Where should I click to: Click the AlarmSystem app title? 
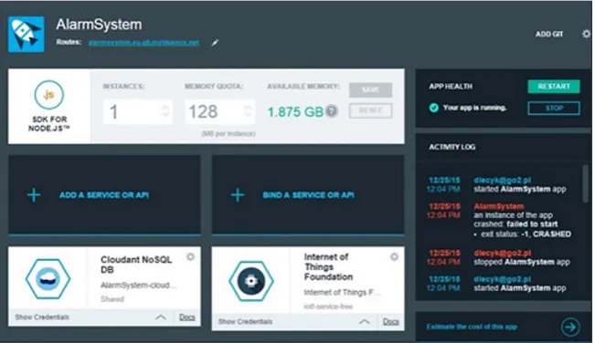pyautogui.click(x=99, y=25)
